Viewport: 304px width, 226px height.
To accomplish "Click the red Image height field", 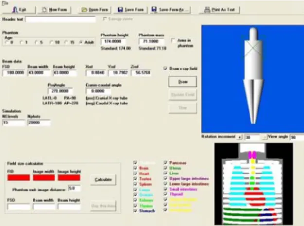I will (69, 177).
